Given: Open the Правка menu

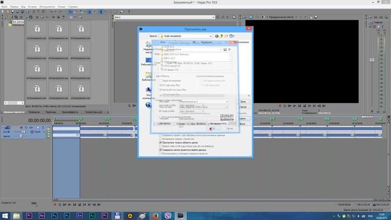Looking at the screenshot, I should pos(14,7).
